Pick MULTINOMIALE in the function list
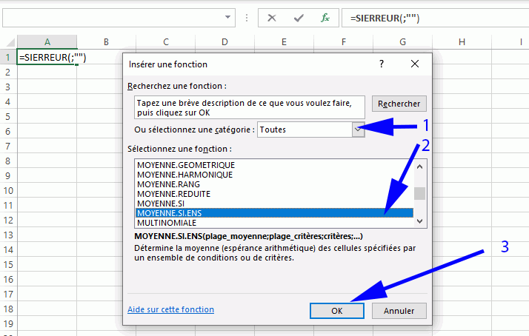Viewport: 529px width, 336px height. 168,222
